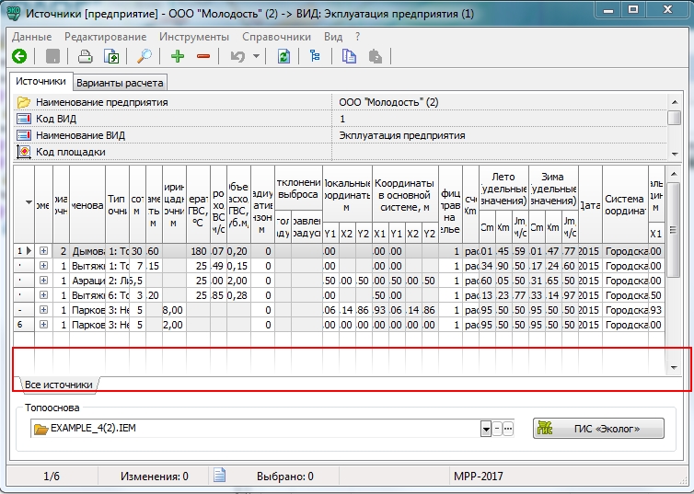Click the print preview icon
The image size is (694, 494).
111,56
